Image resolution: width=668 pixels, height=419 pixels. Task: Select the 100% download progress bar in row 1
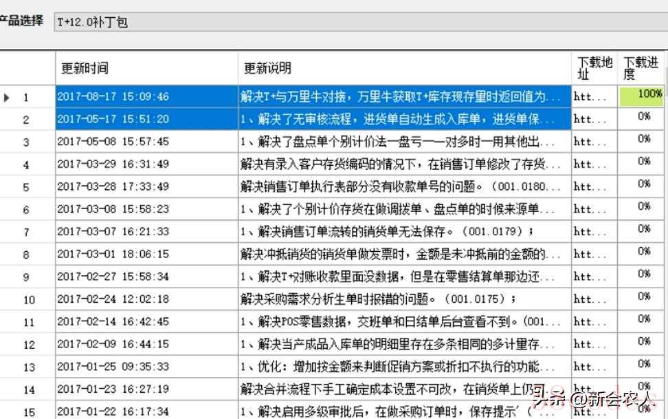point(641,96)
